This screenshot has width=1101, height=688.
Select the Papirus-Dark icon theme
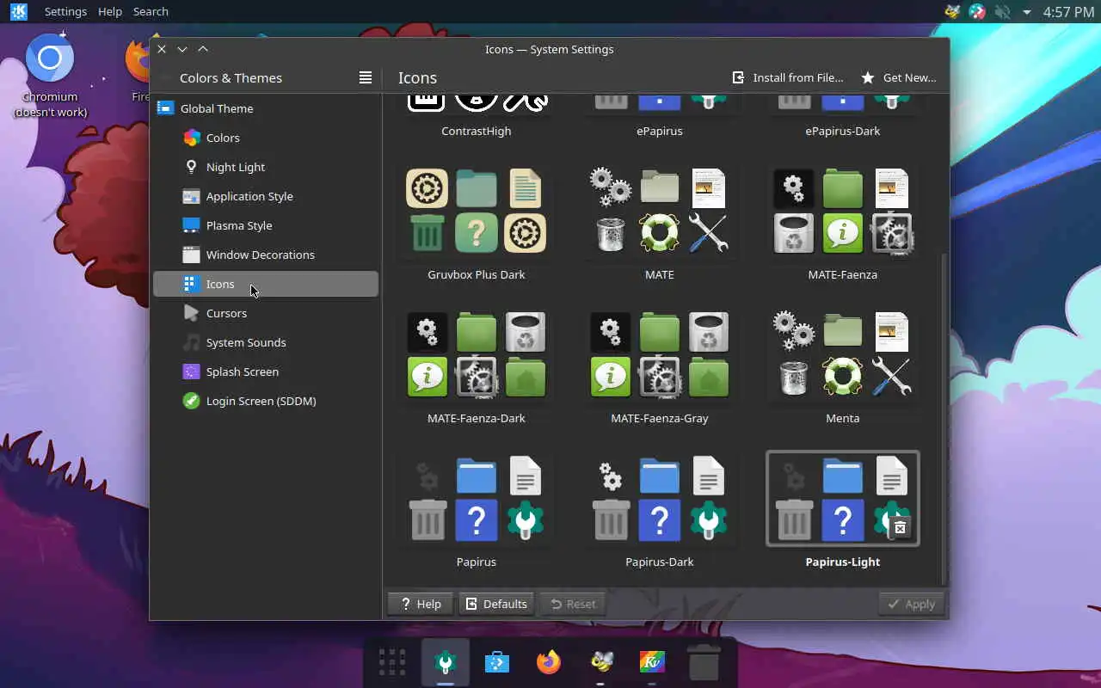pos(659,511)
